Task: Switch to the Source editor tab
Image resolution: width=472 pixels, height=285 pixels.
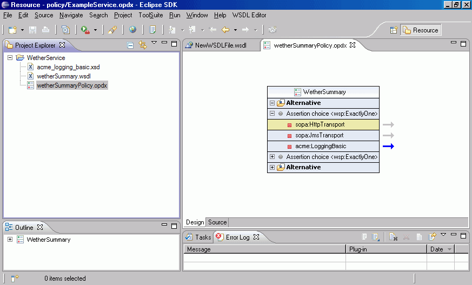Action: tap(217, 222)
